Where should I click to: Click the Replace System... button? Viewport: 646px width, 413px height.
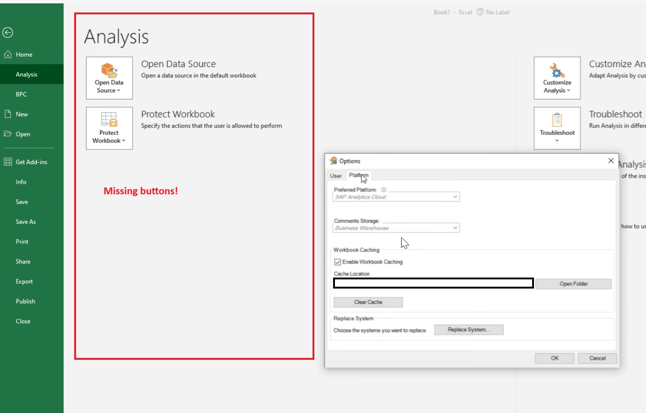click(x=469, y=330)
